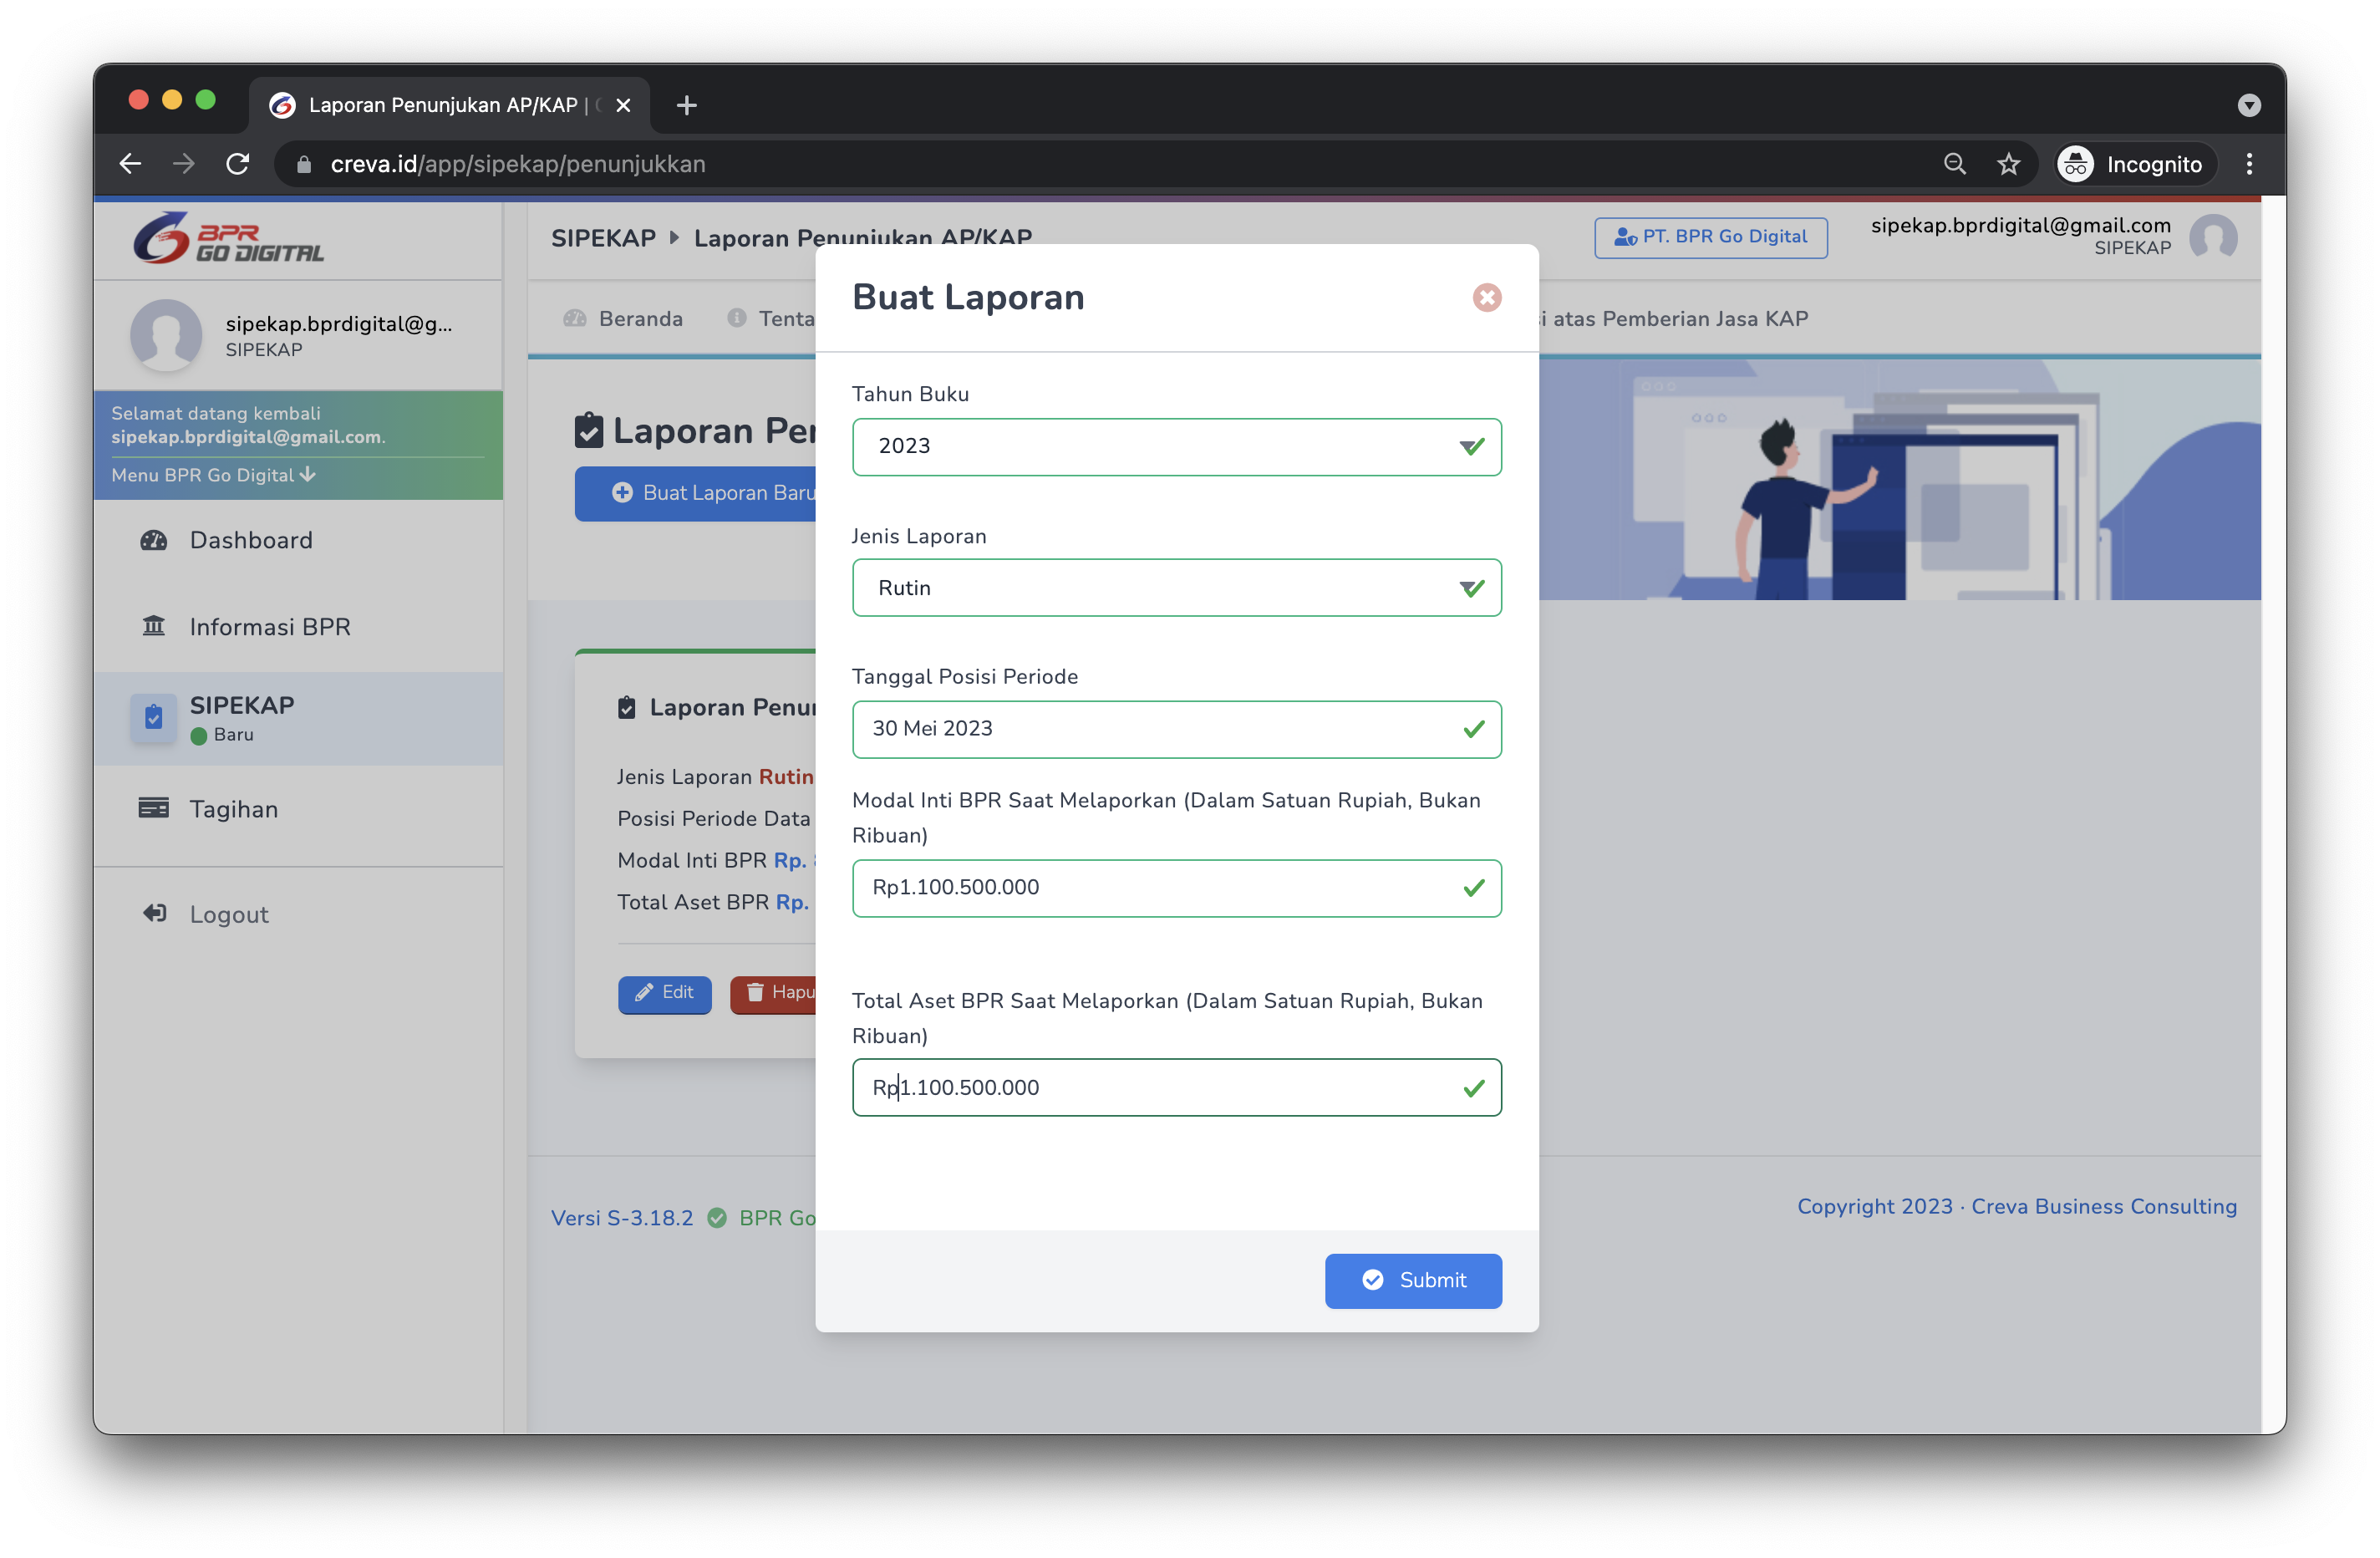The width and height of the screenshot is (2380, 1558).
Task: Click the Total Aset BPR input field
Action: click(1176, 1087)
